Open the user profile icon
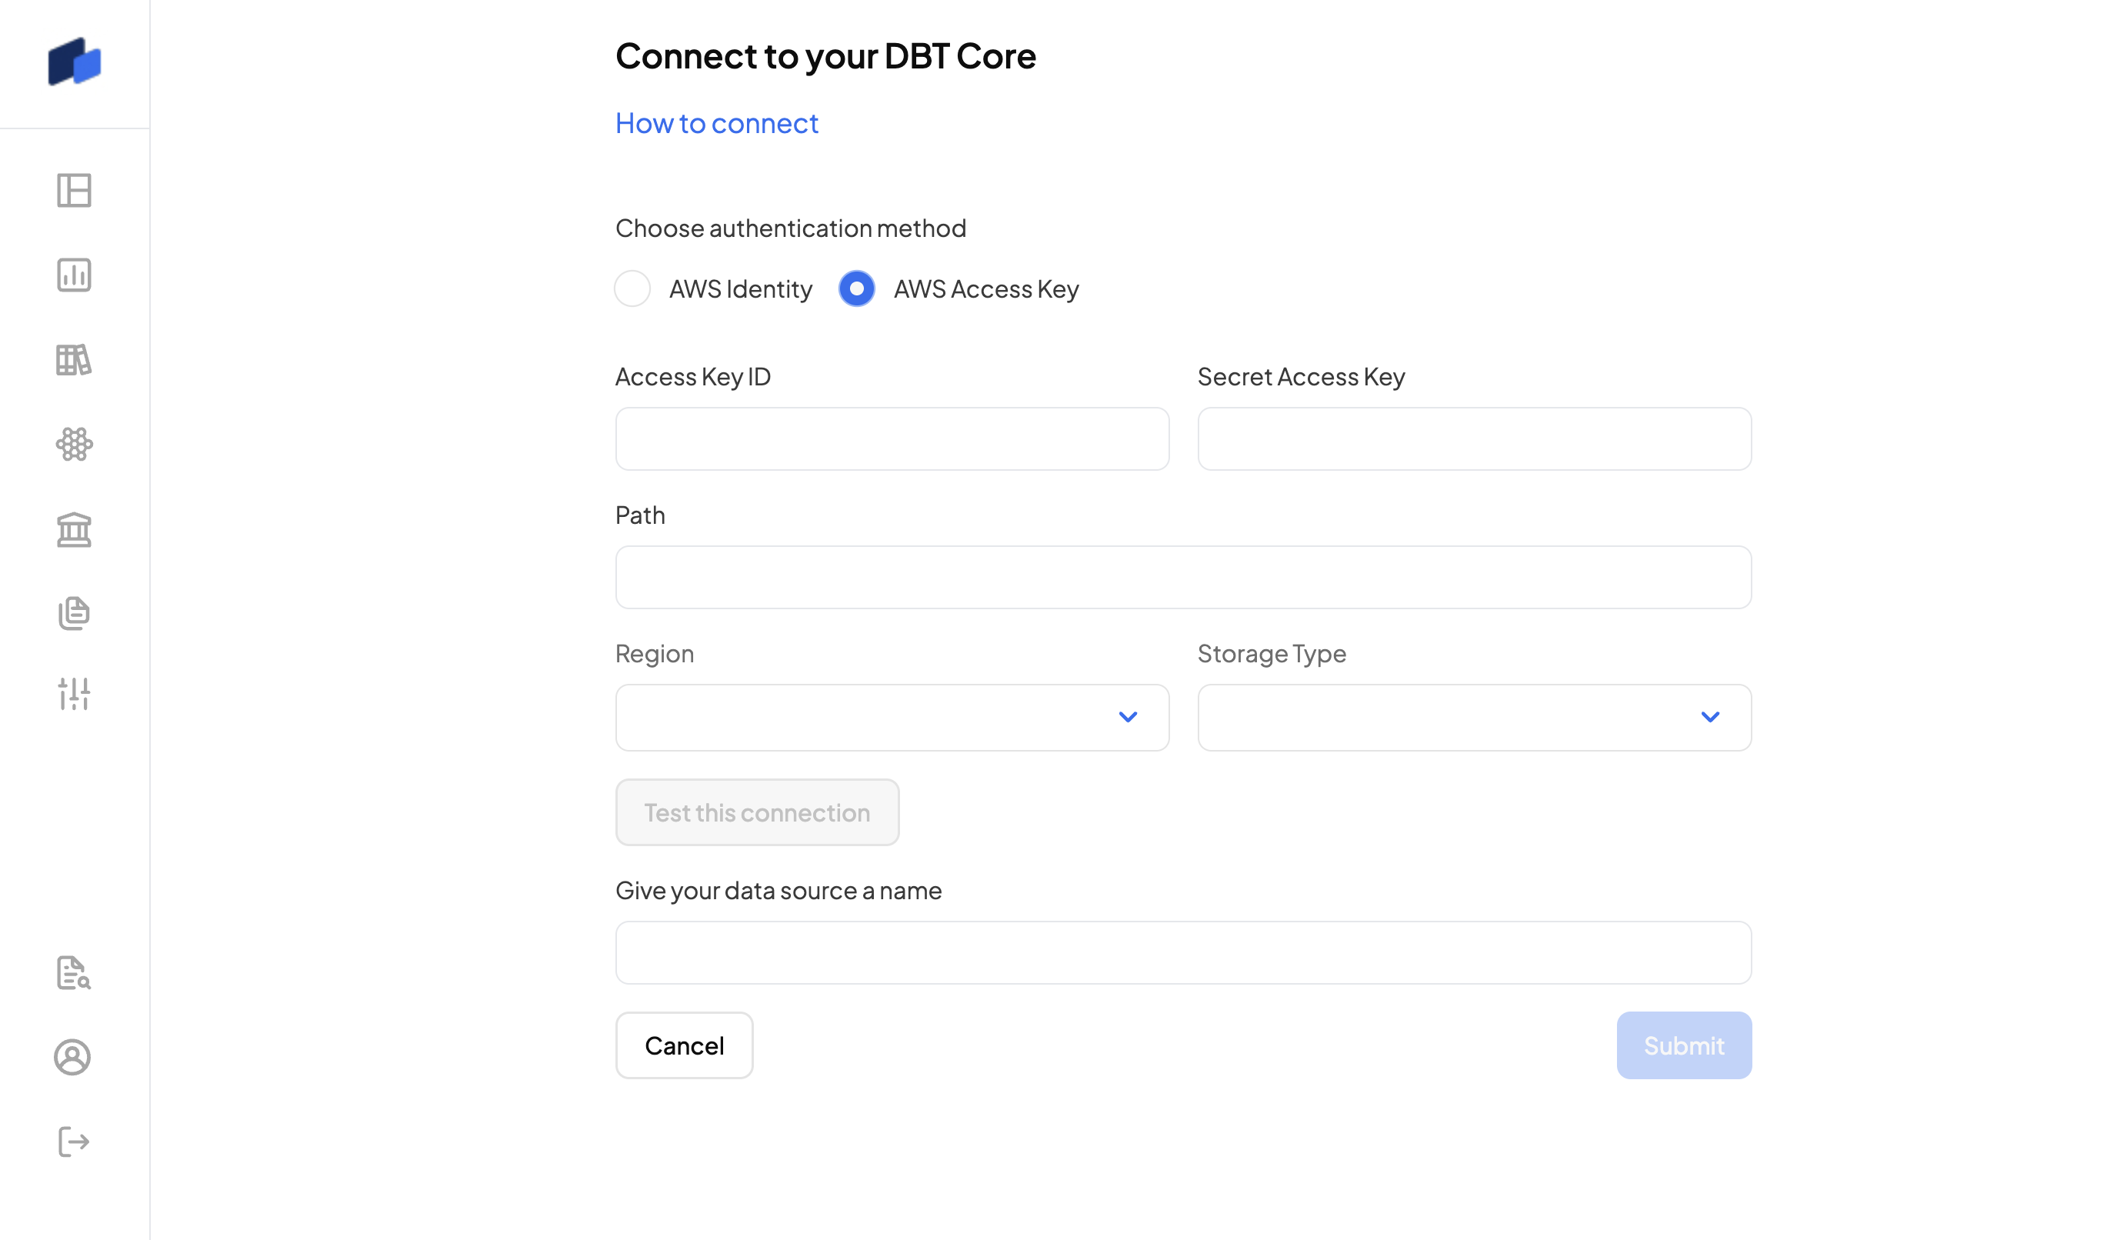The image size is (2117, 1240). tap(72, 1057)
